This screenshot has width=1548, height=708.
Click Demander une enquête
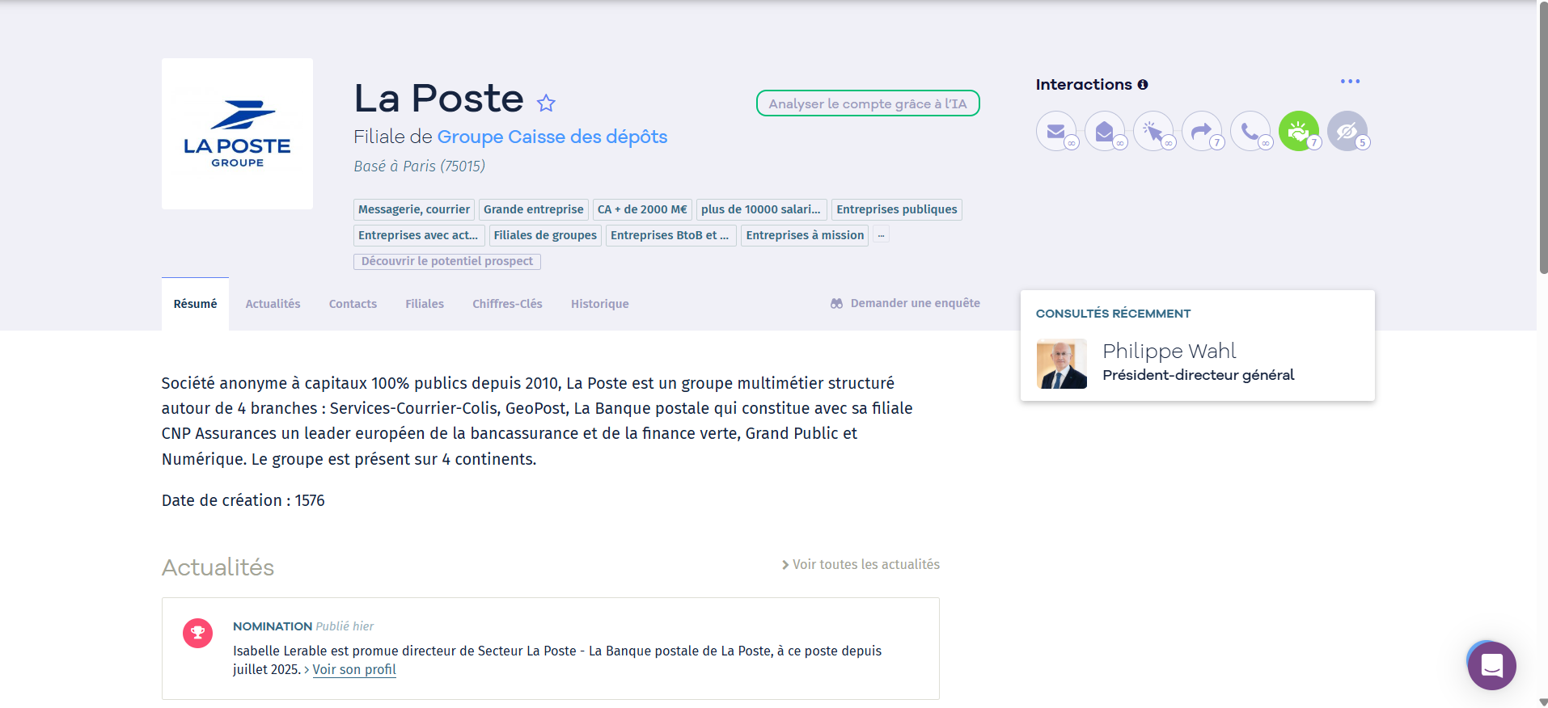905,303
